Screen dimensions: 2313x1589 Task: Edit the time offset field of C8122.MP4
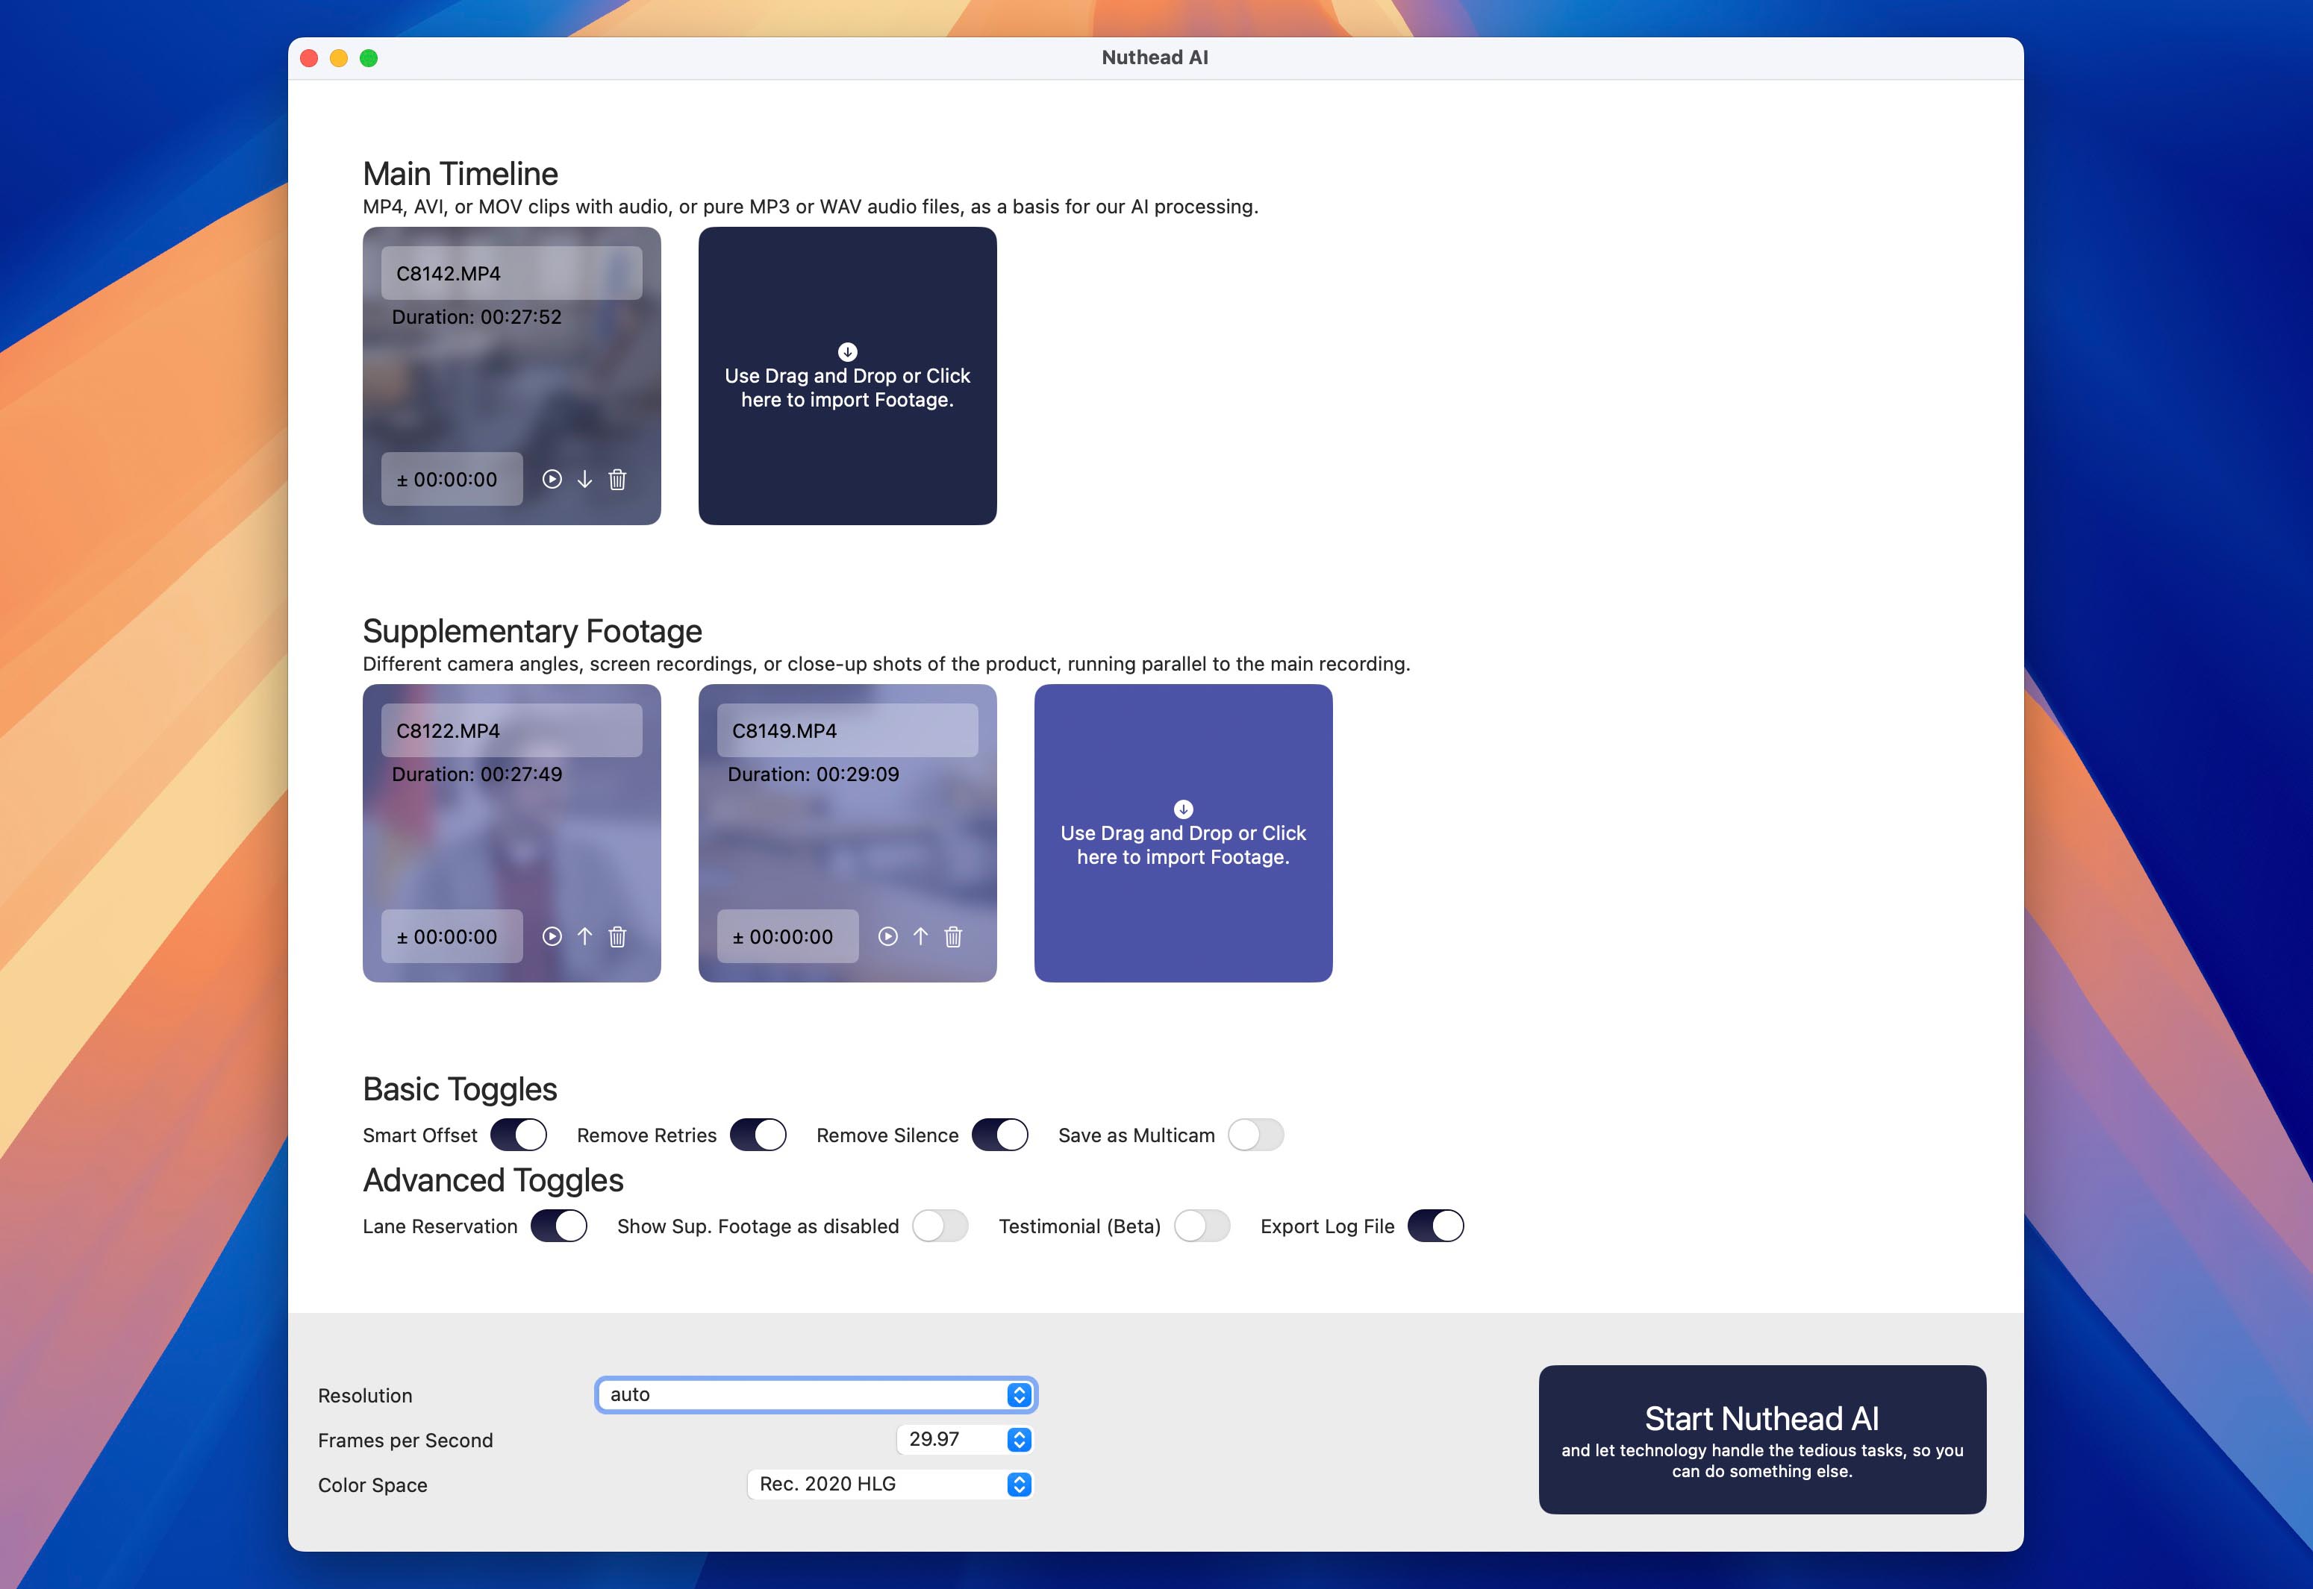452,936
